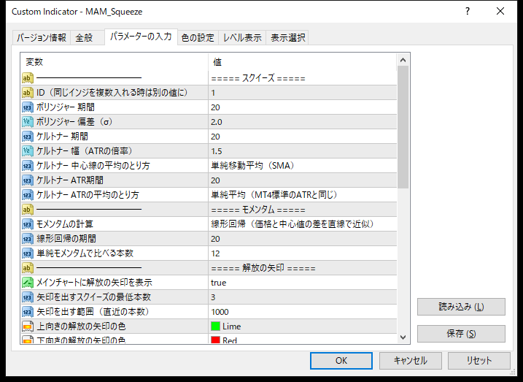Open the 単純移動平均（SMA） value dropdown

[303, 166]
